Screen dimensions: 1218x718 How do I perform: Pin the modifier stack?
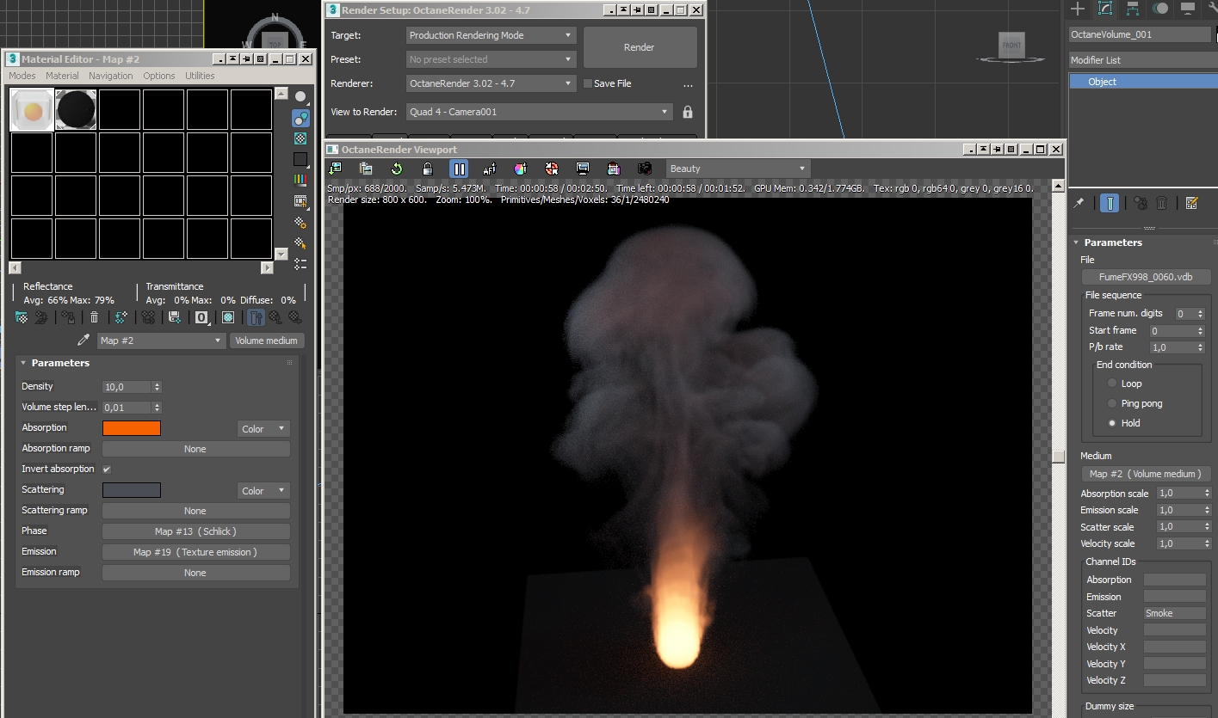coord(1079,203)
